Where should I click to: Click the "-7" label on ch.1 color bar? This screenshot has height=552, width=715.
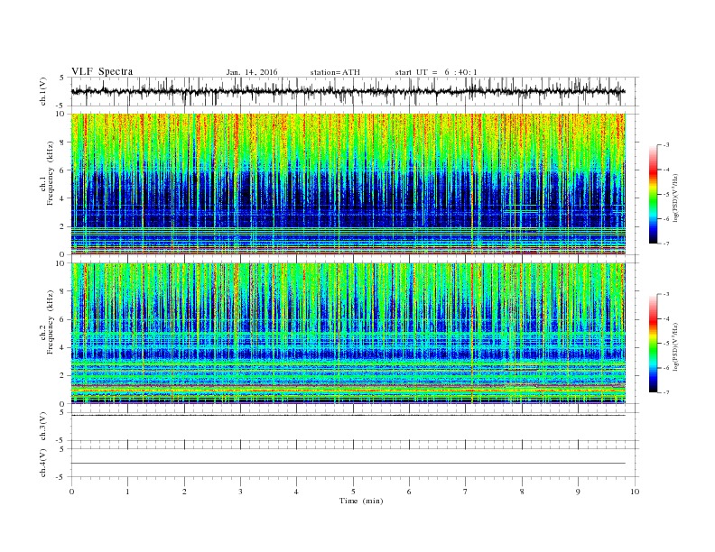pos(666,244)
